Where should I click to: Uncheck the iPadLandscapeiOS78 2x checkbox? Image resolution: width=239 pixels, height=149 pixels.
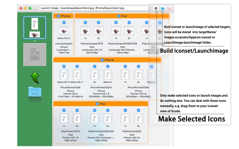coord(99,23)
